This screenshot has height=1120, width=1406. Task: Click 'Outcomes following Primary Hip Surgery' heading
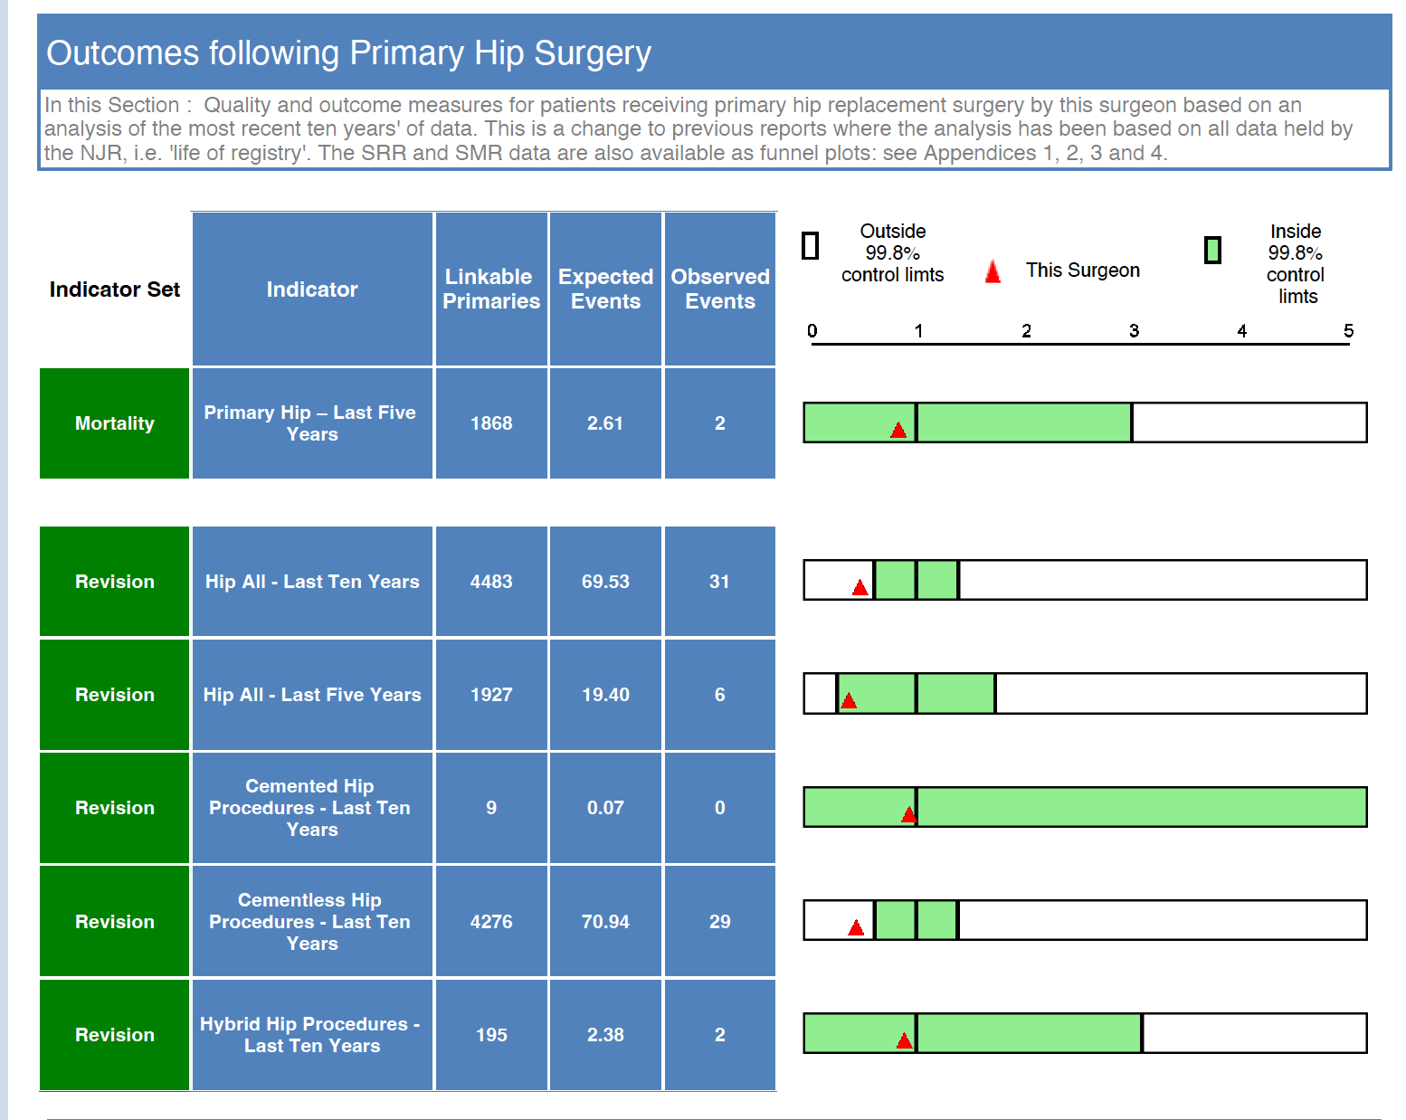click(348, 53)
